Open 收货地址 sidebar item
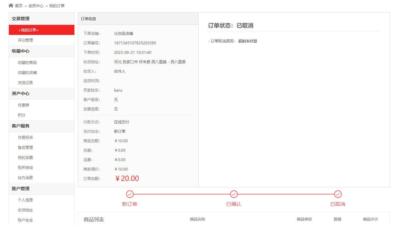The width and height of the screenshot is (396, 225). tap(25, 210)
